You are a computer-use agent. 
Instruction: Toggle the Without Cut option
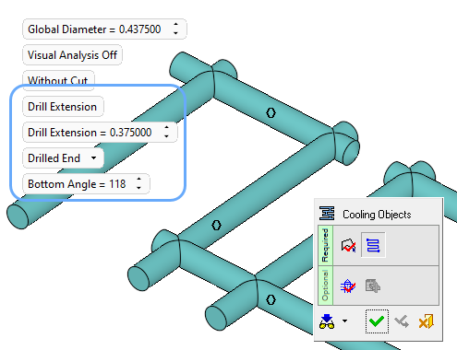click(58, 81)
